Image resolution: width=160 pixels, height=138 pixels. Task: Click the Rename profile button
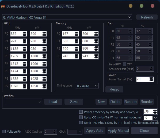point(131,102)
